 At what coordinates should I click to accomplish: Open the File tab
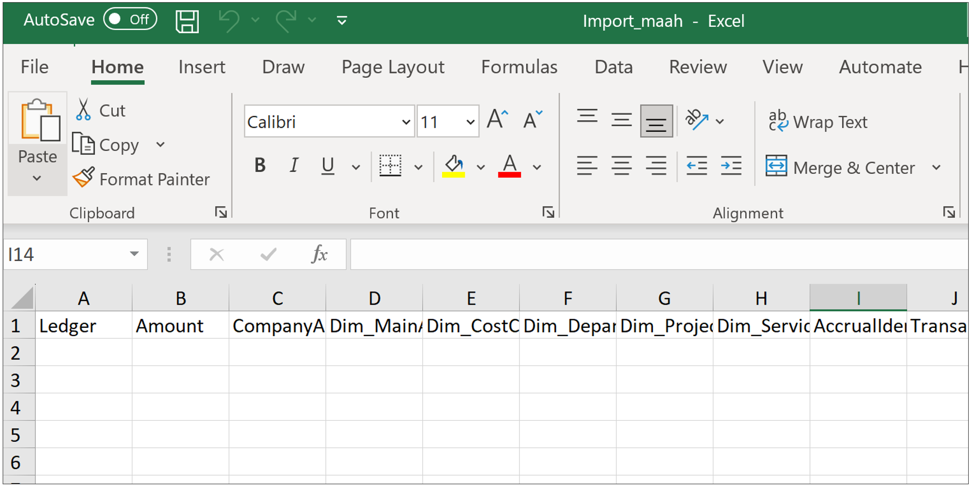point(35,67)
